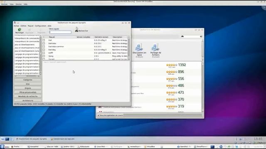Select the application row scored 556
Screen dimensions: 266x149
tap(149, 79)
